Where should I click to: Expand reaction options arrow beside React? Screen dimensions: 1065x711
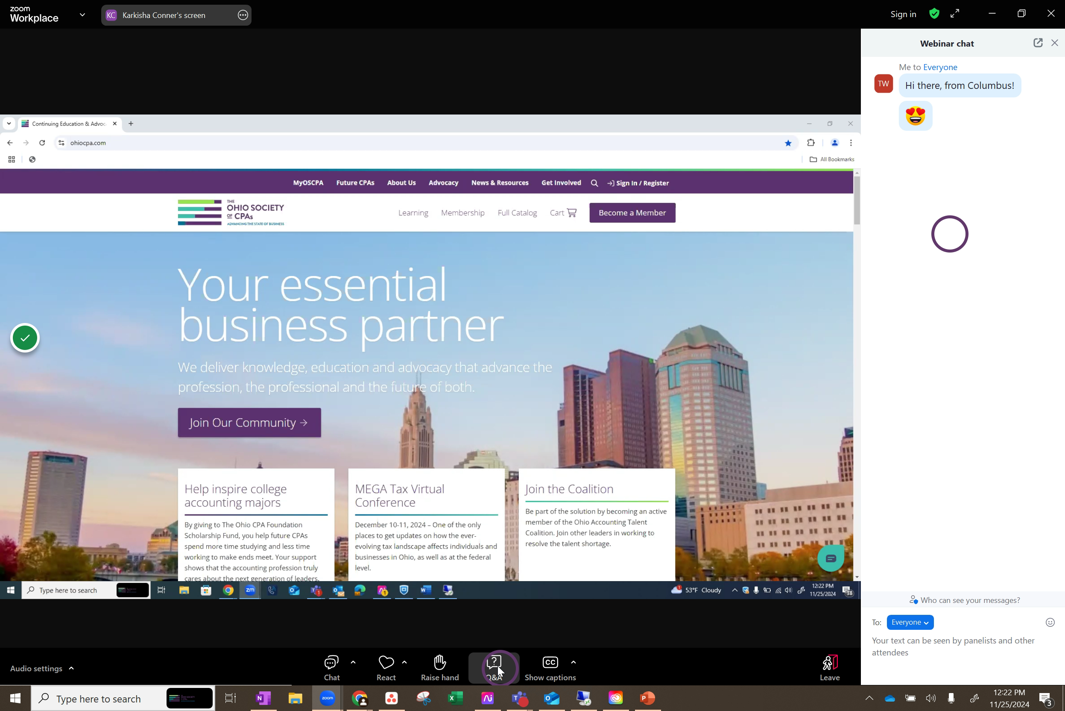pyautogui.click(x=404, y=662)
